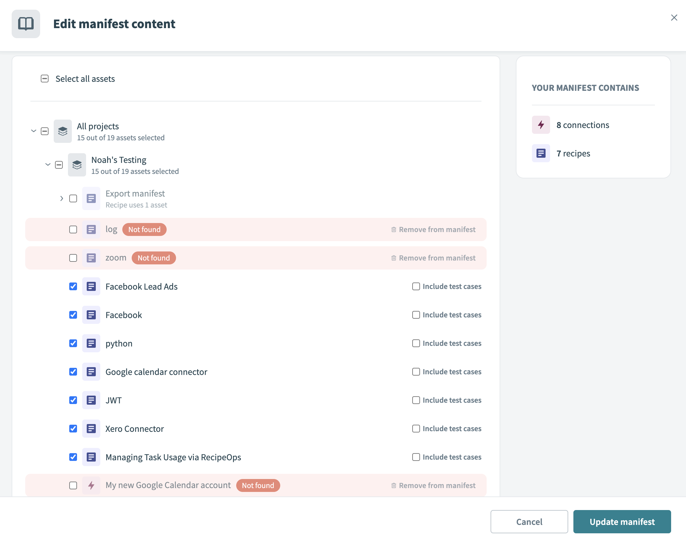Select the JWT recipe row label
Screen dimensions: 686x543
[114, 400]
